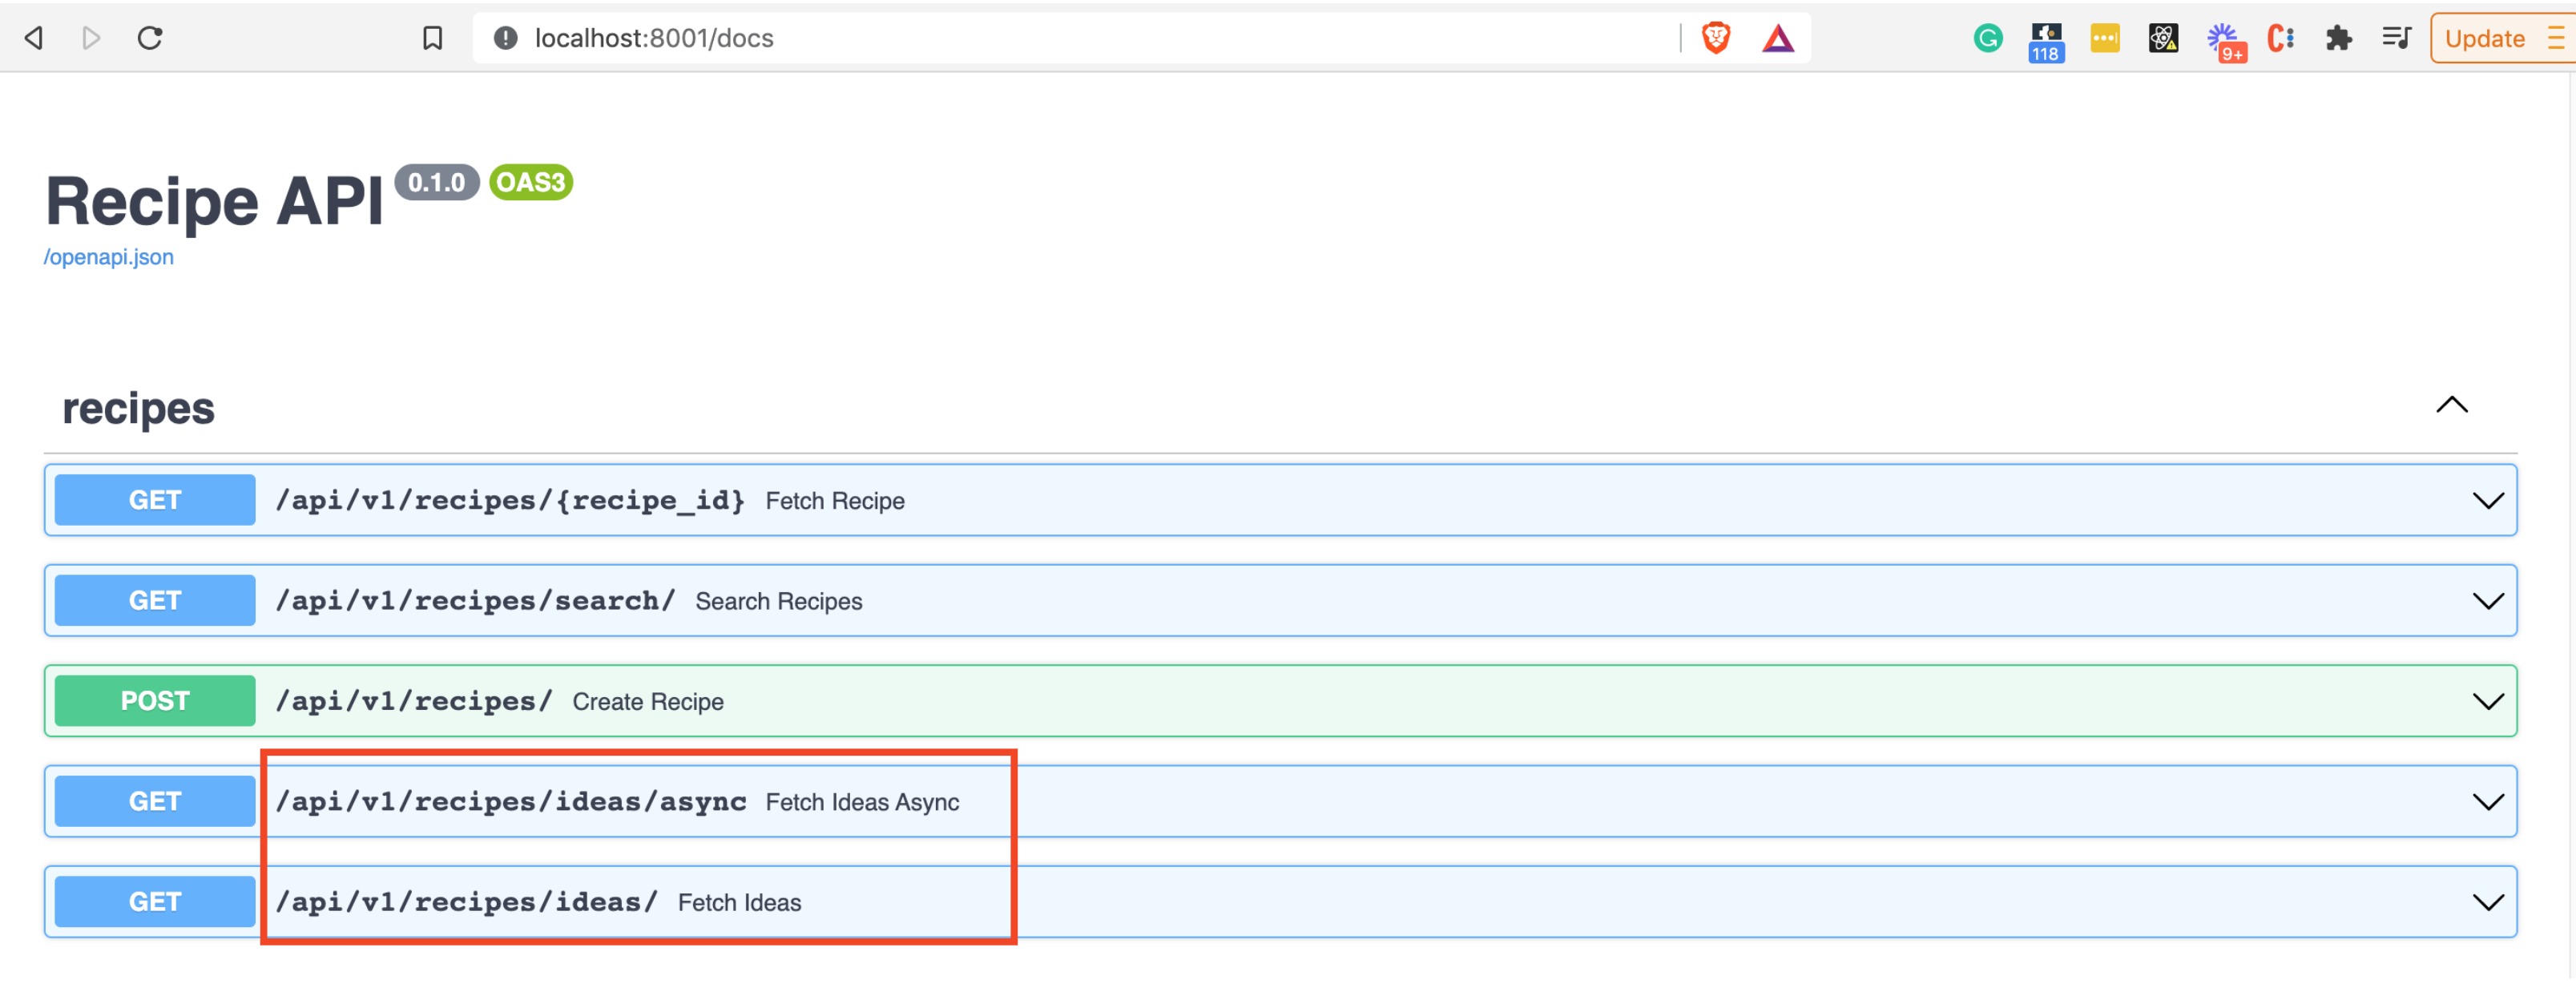Open the browser extensions puzzle menu
Screen dimensions: 2576x996
[2340, 38]
